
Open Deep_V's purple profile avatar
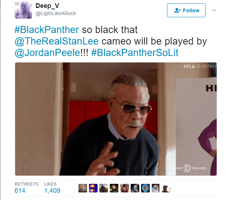[x=23, y=10]
